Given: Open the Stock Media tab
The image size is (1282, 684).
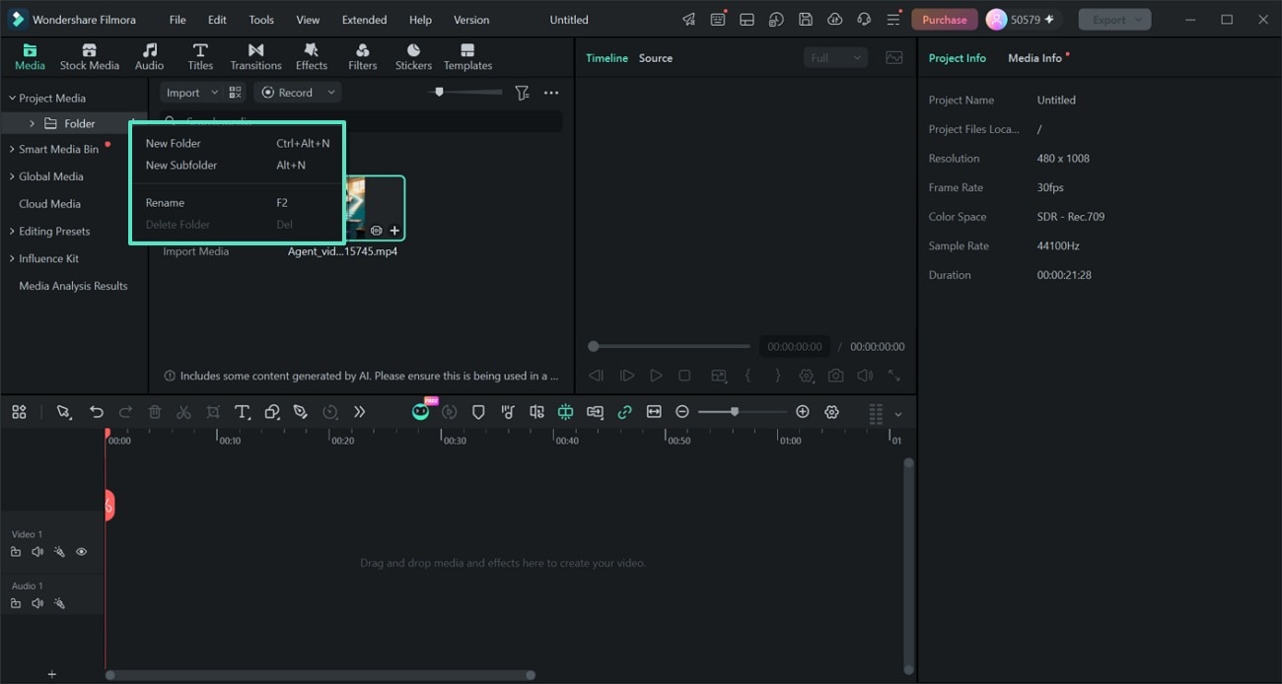Looking at the screenshot, I should pyautogui.click(x=89, y=57).
